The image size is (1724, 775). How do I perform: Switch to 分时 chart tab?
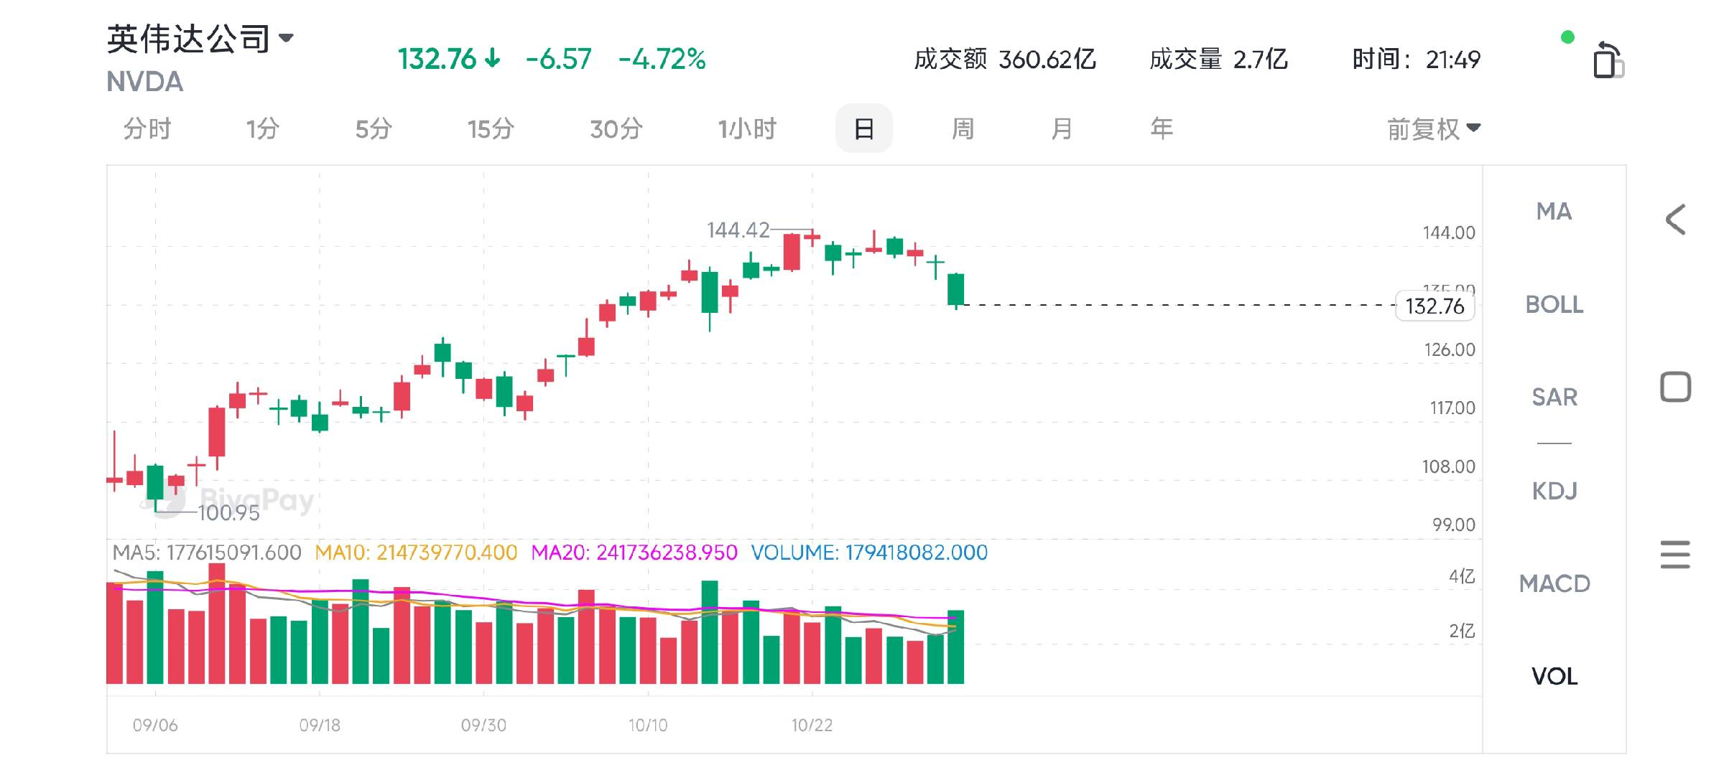pyautogui.click(x=147, y=129)
